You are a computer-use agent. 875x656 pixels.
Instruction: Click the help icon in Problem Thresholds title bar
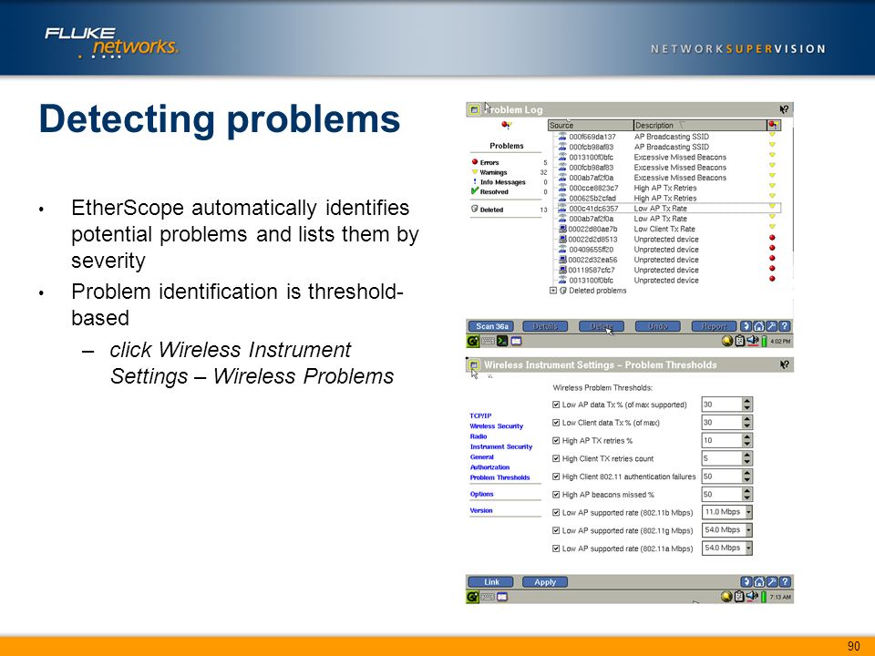click(x=784, y=364)
